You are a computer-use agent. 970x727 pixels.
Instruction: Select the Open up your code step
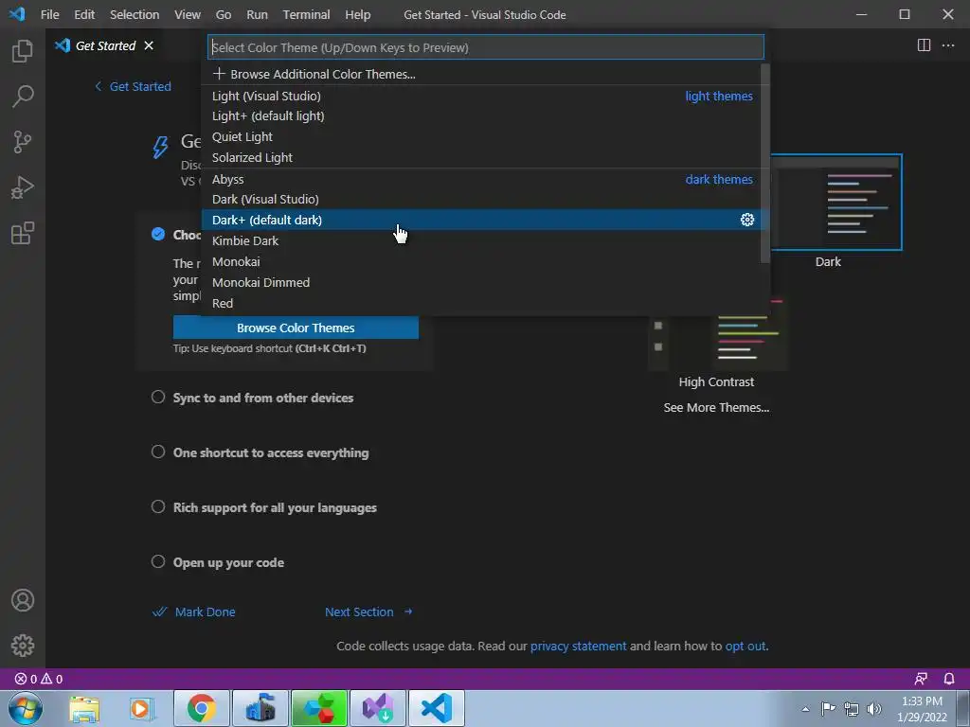coord(228,563)
